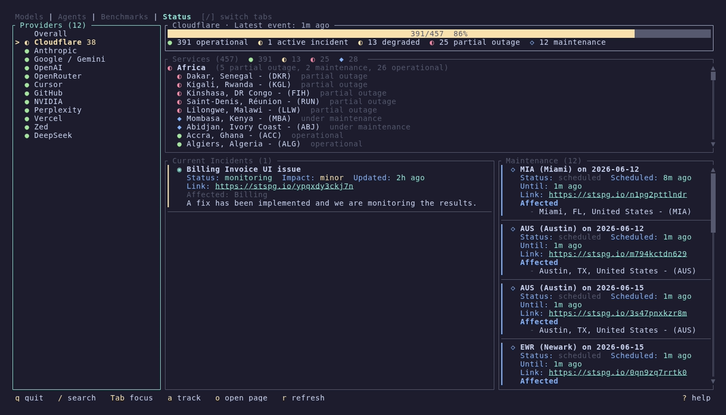Click the status dot beside Zed

point(27,127)
